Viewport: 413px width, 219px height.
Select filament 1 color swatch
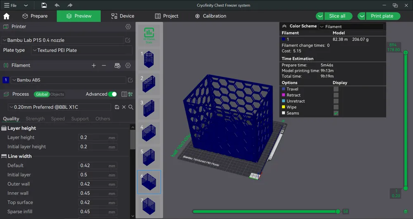click(5, 80)
